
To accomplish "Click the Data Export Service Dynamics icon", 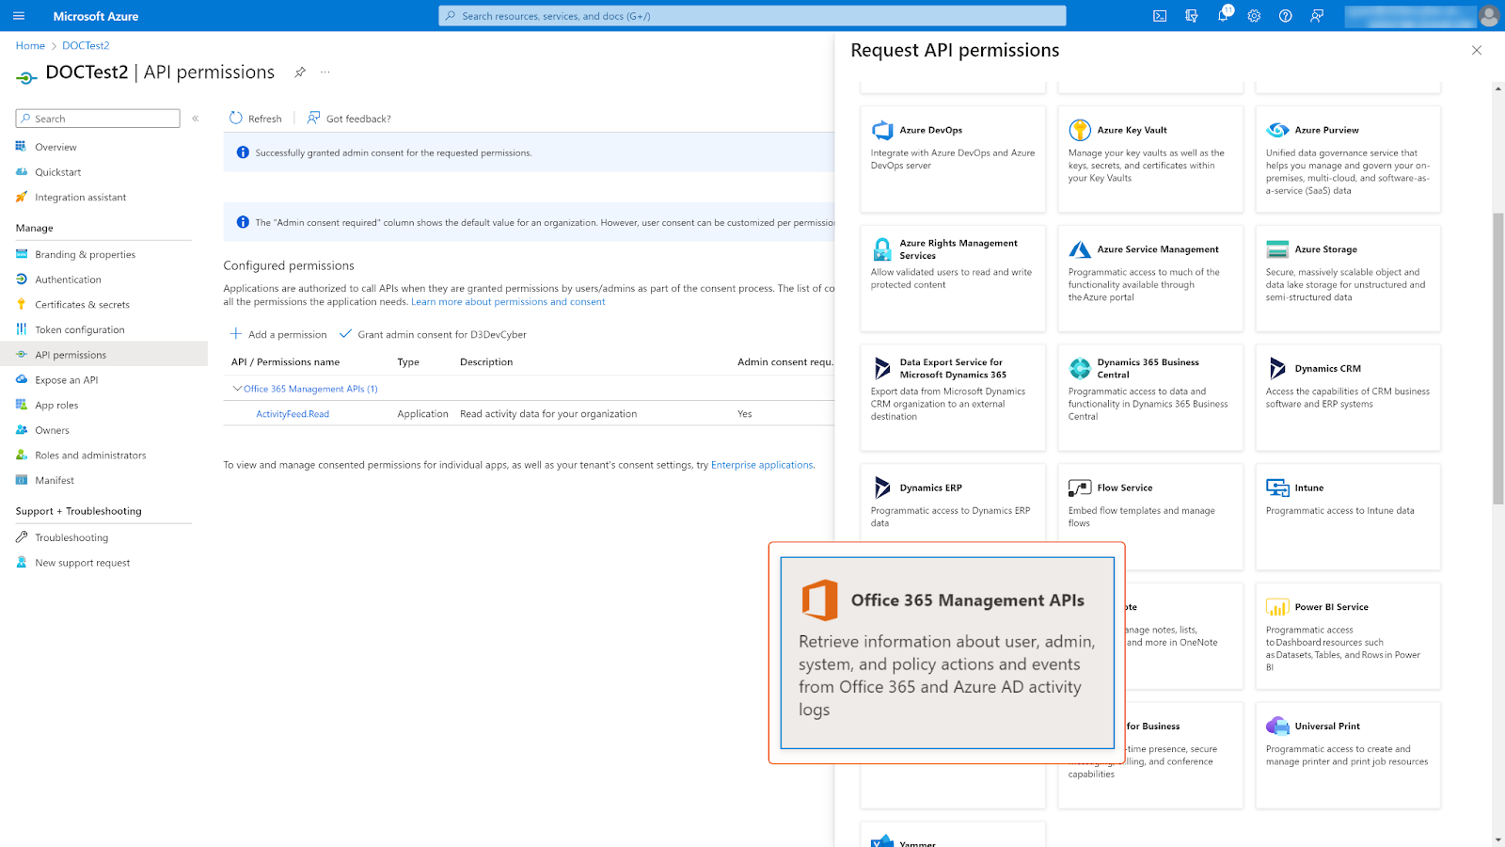I will tap(882, 368).
